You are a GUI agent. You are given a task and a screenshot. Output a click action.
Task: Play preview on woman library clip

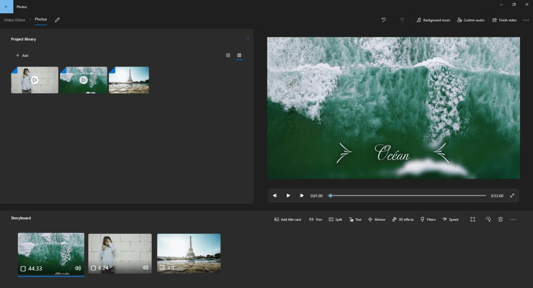click(x=35, y=80)
